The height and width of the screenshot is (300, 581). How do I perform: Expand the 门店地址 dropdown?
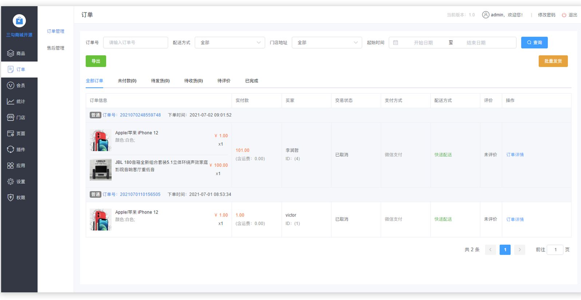click(x=327, y=42)
